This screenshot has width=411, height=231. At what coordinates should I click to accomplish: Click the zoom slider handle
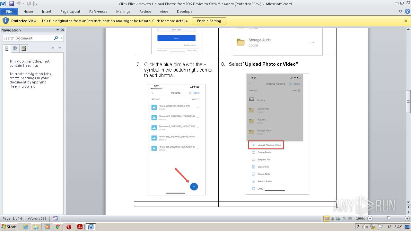(389, 218)
